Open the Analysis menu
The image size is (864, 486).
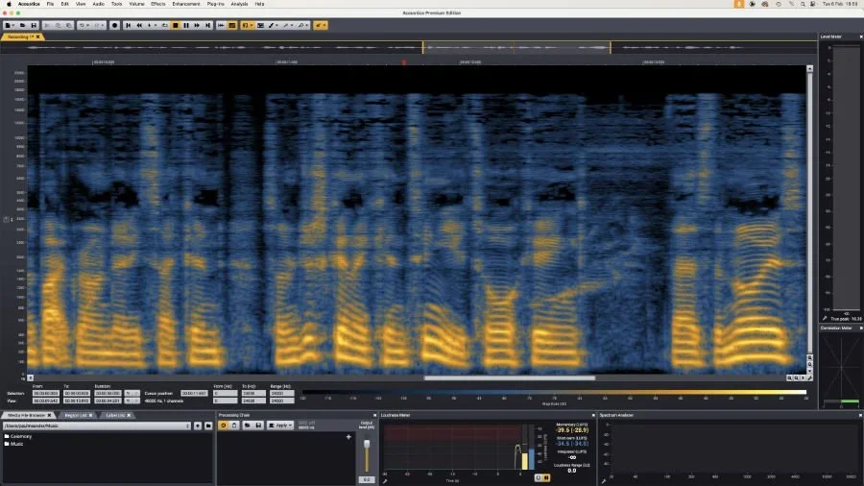239,4
